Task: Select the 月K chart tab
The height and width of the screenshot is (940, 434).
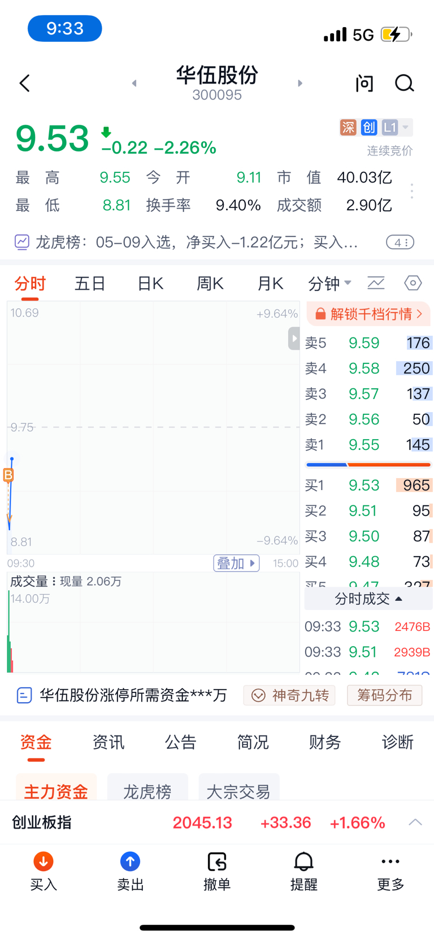Action: 270,283
